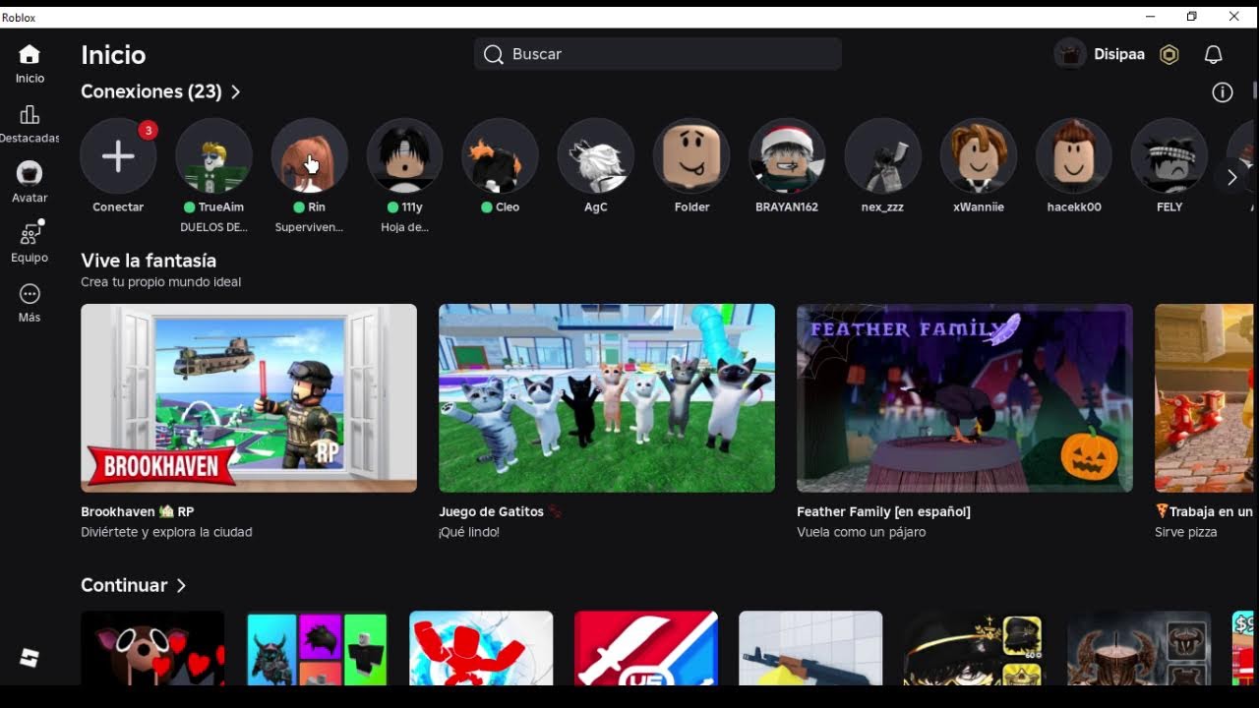This screenshot has height=708, width=1259.
Task: Click the Continuar heading
Action: pos(124,585)
